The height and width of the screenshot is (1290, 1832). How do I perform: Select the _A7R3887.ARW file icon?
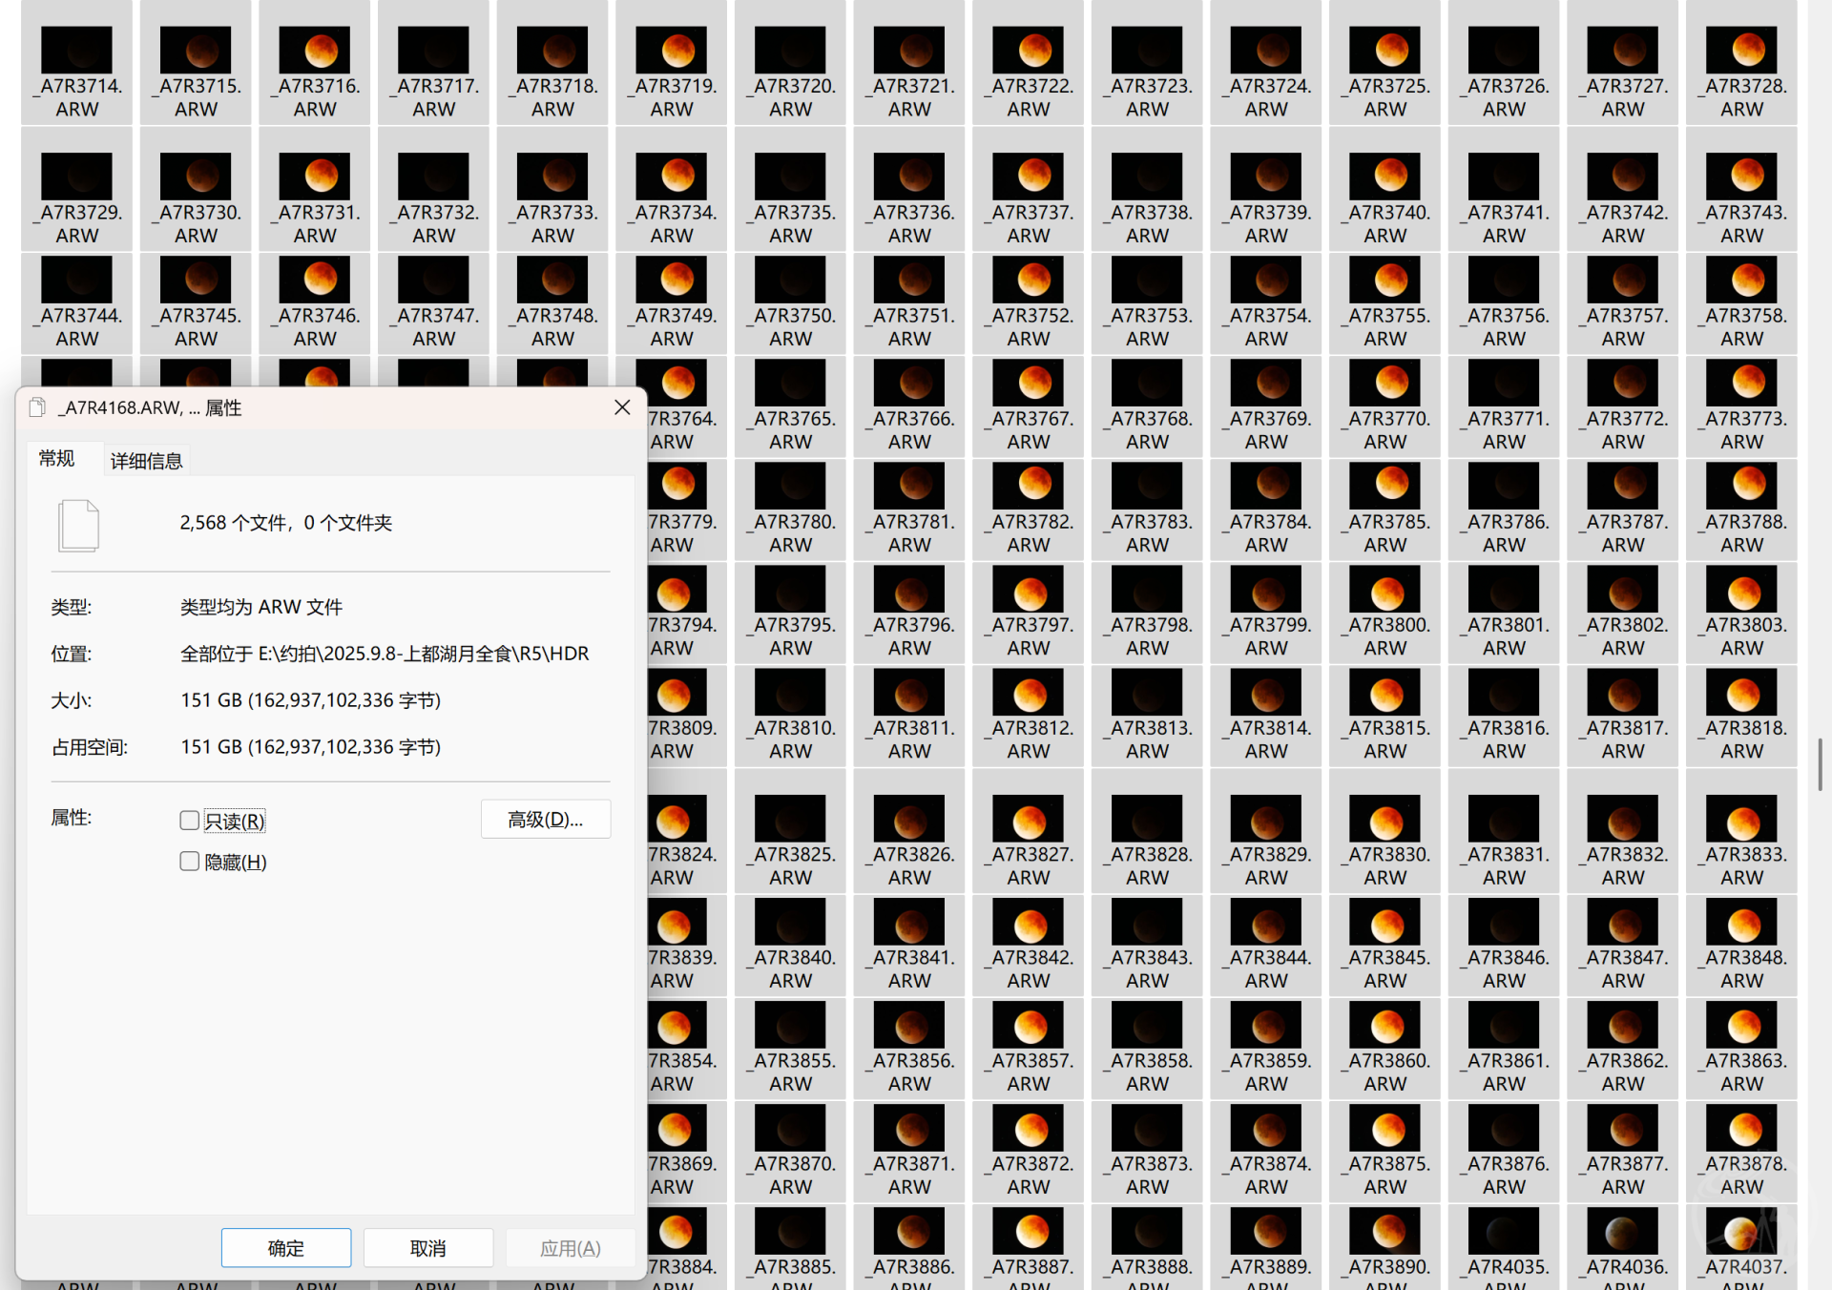click(x=1028, y=1232)
